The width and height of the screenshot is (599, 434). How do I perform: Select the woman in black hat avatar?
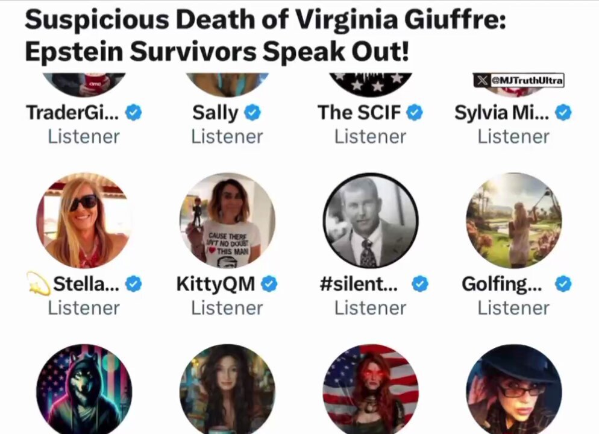coord(514,389)
